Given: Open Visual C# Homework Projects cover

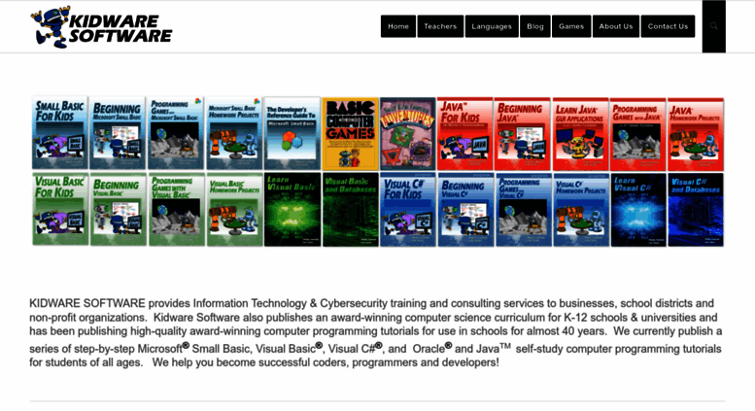Looking at the screenshot, I should click(x=581, y=209).
